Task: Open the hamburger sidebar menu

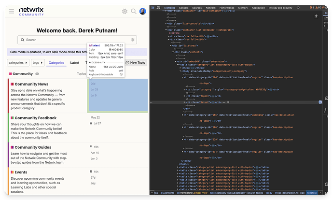Action: [12, 11]
